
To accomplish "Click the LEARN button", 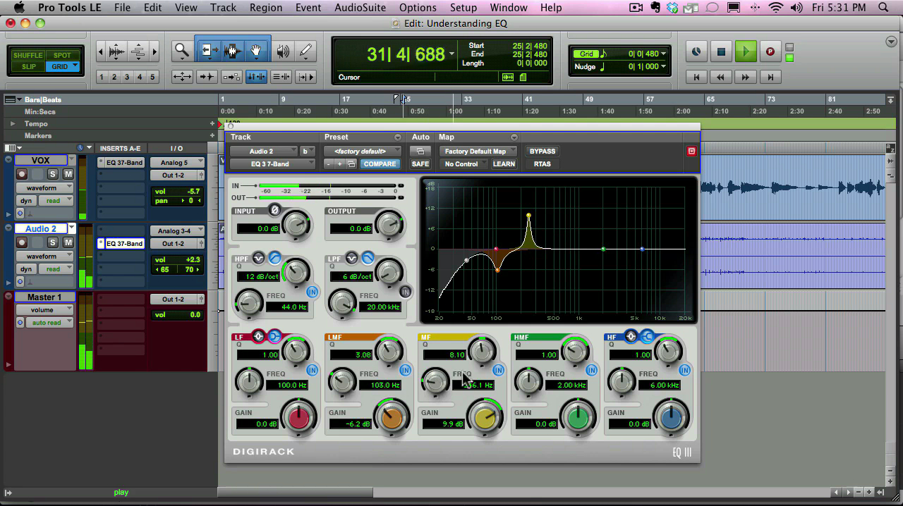I will [x=504, y=163].
